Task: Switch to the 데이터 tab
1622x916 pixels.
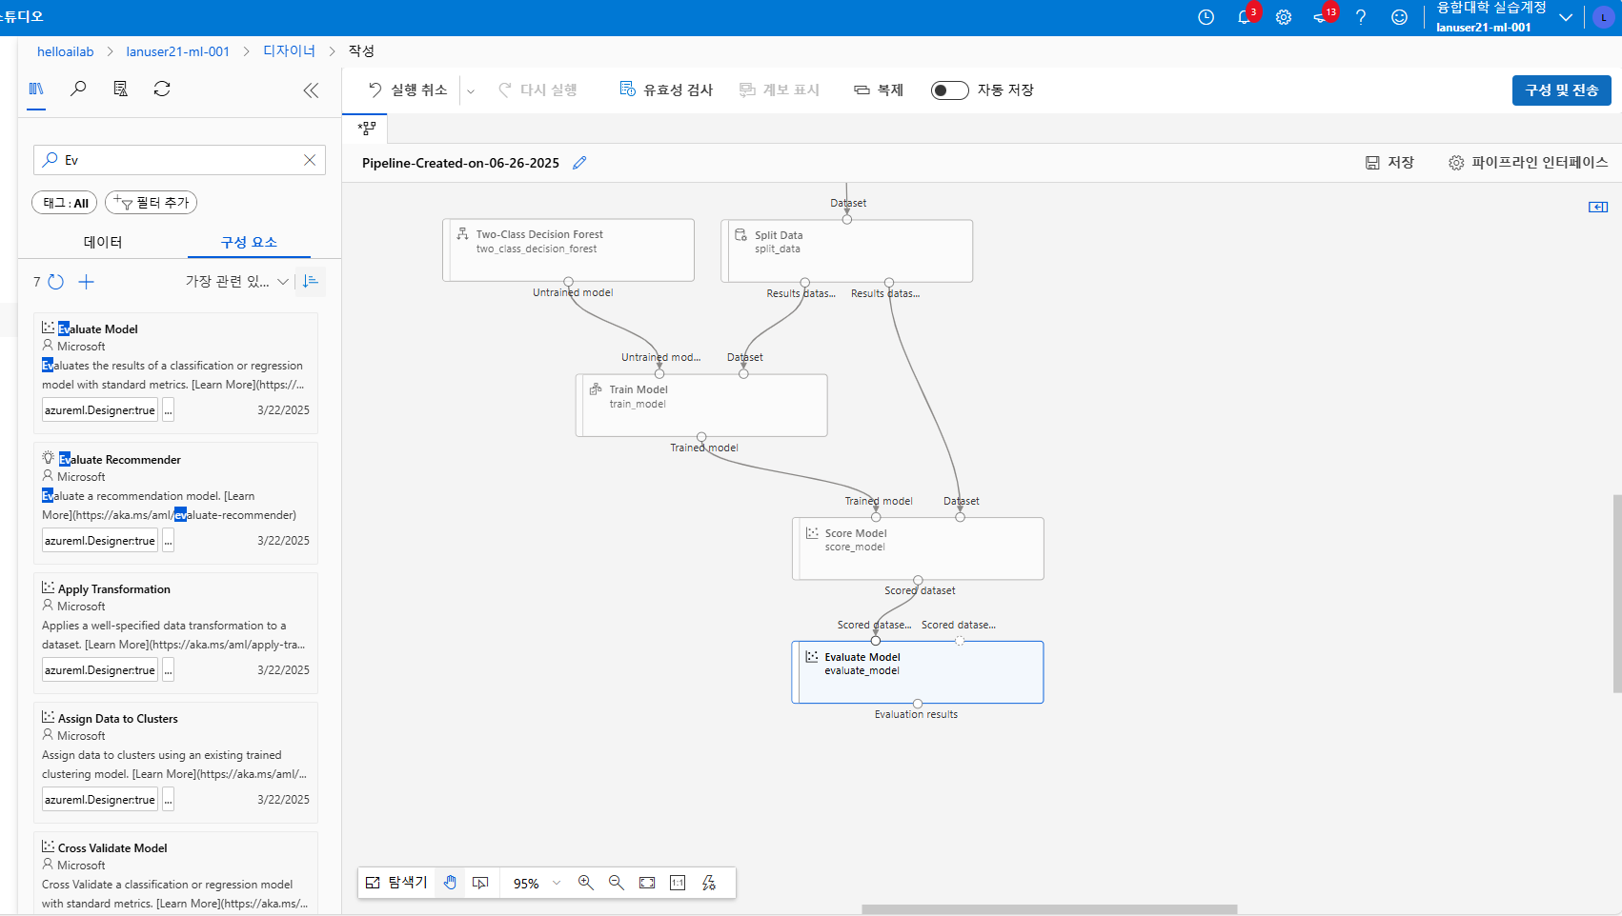Action: [104, 242]
